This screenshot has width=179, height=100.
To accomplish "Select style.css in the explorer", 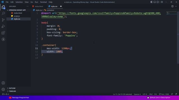I will point(17,19).
